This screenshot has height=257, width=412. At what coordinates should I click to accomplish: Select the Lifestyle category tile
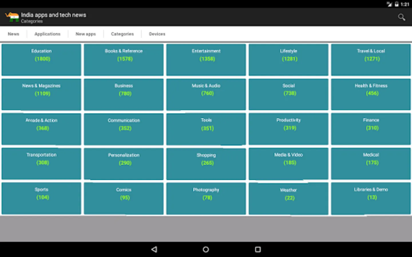coord(288,60)
